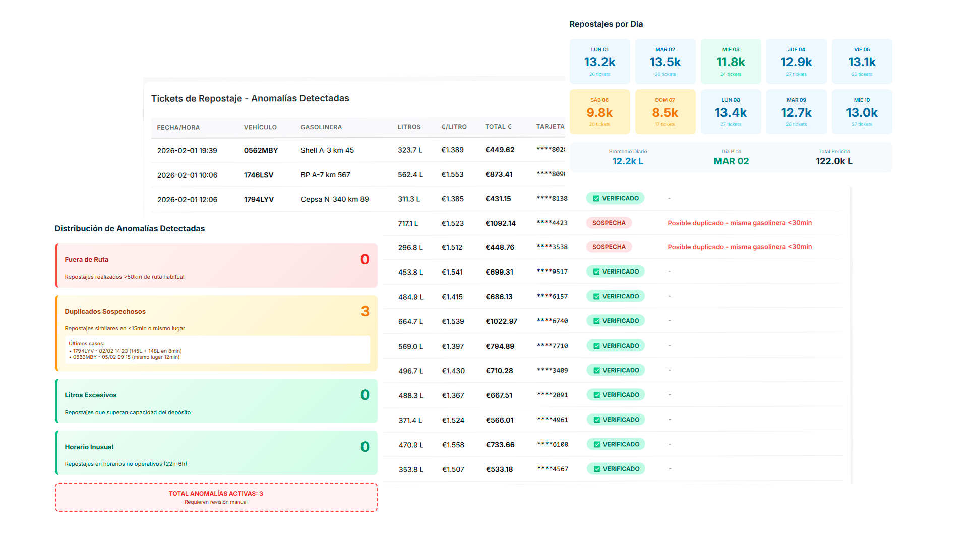Click SOSPECHA badge for card ****4423
The image size is (968, 544).
point(609,223)
